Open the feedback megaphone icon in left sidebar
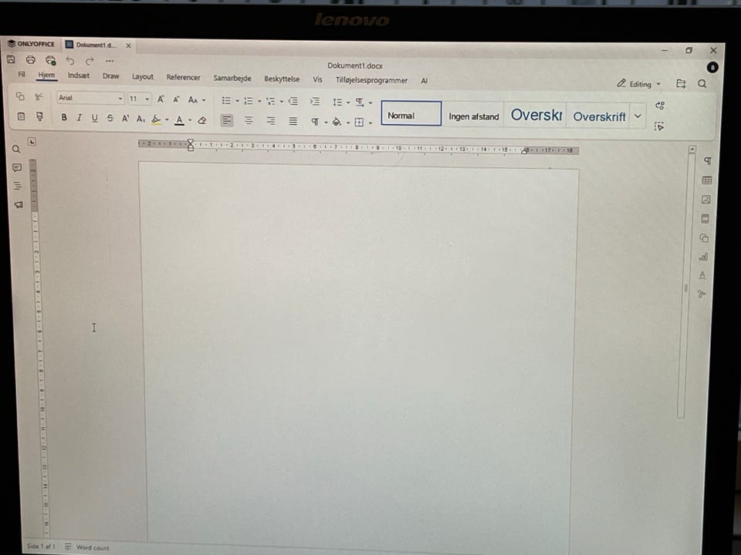The width and height of the screenshot is (741, 555). (19, 205)
